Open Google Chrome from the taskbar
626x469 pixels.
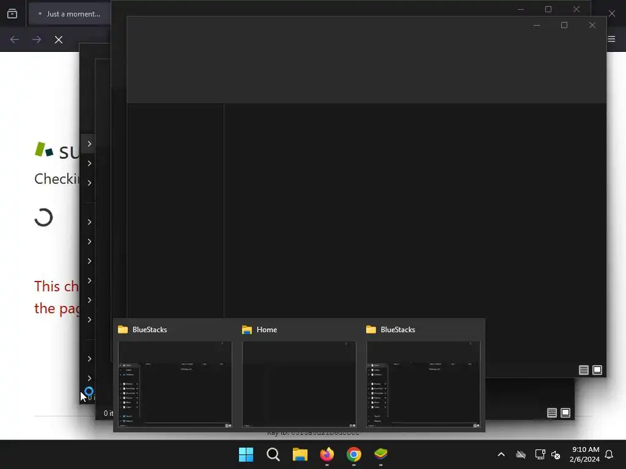click(354, 454)
